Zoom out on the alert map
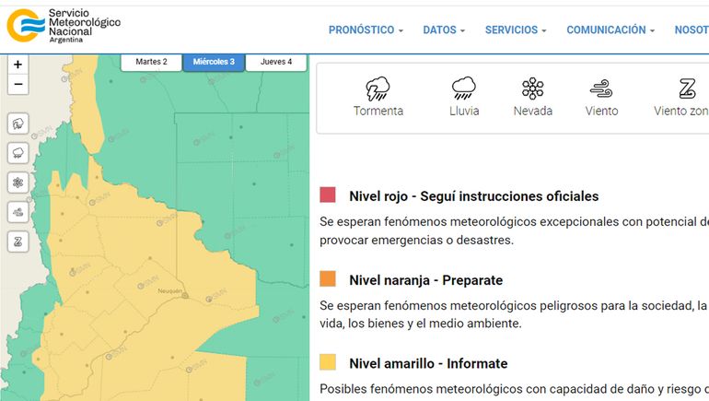The height and width of the screenshot is (401, 709). pyautogui.click(x=17, y=85)
